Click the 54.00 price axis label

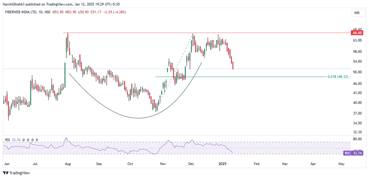click(x=357, y=62)
